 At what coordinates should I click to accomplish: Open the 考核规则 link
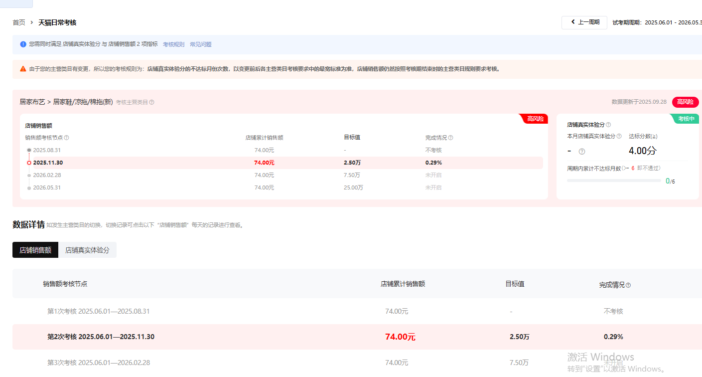(x=173, y=44)
